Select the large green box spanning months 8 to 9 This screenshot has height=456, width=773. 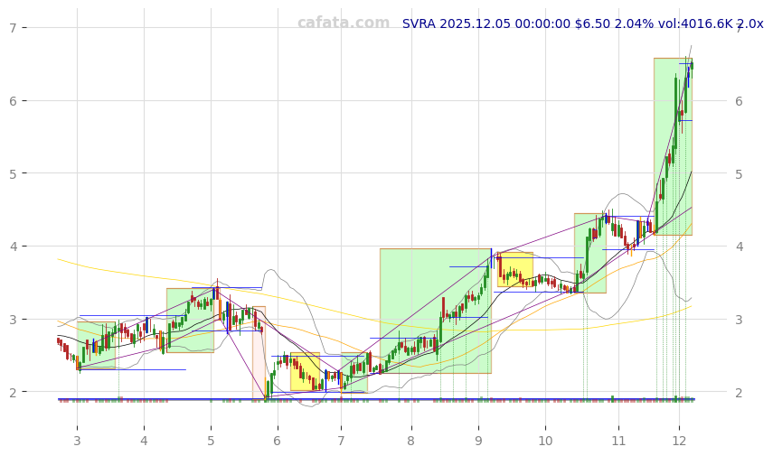pyautogui.click(x=435, y=311)
